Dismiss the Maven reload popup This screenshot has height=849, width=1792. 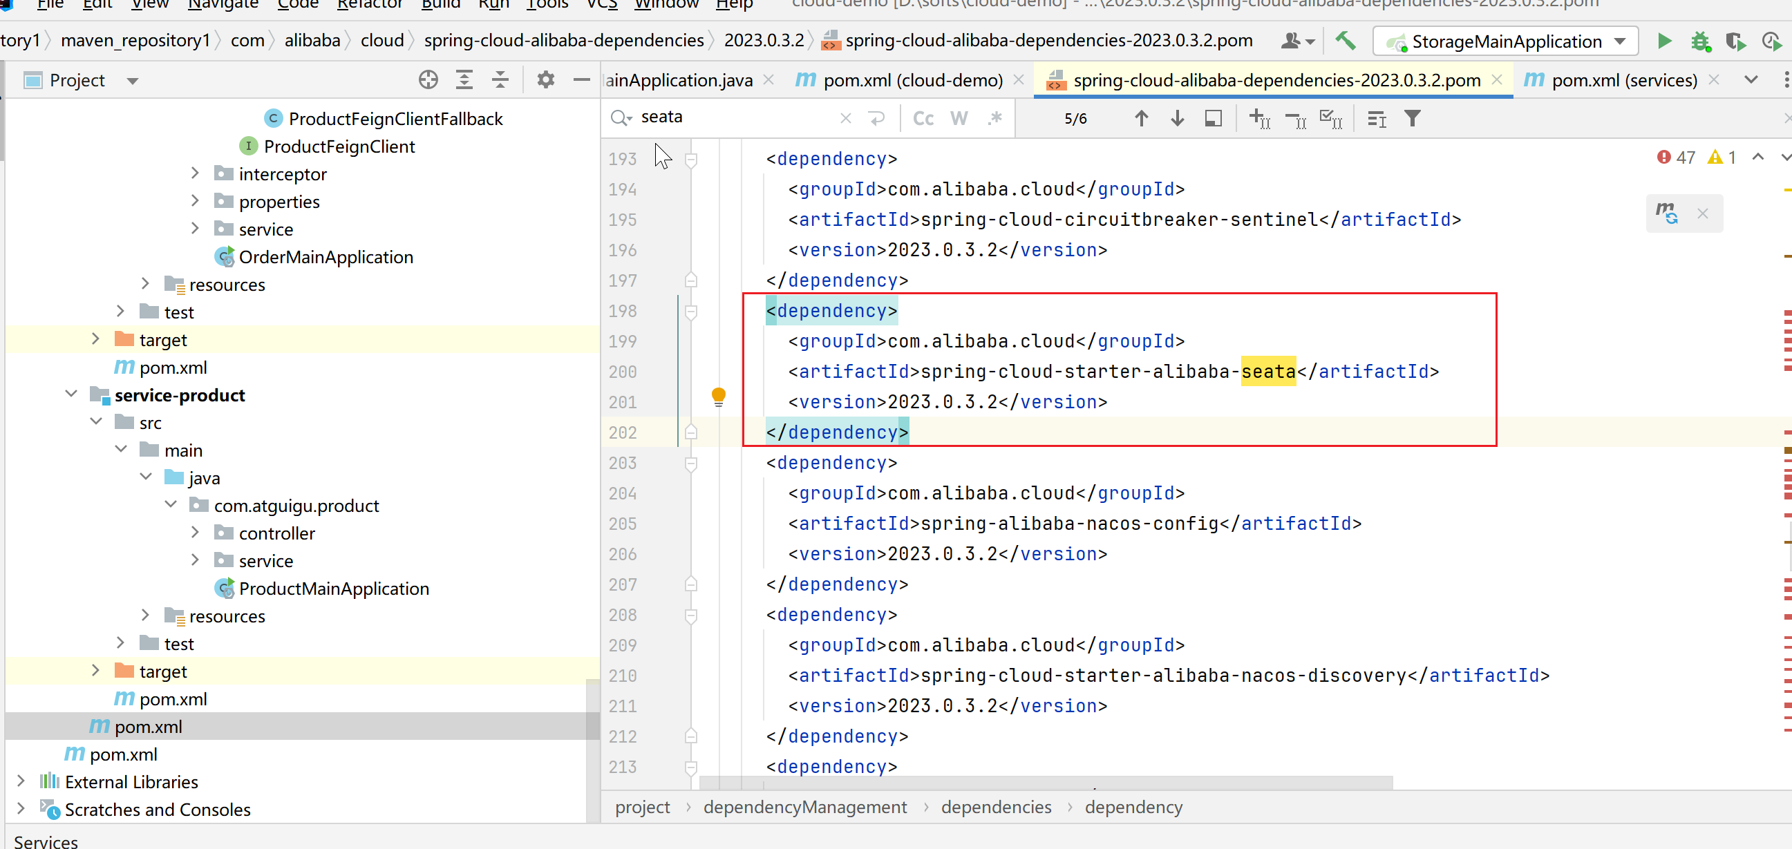click(x=1702, y=213)
